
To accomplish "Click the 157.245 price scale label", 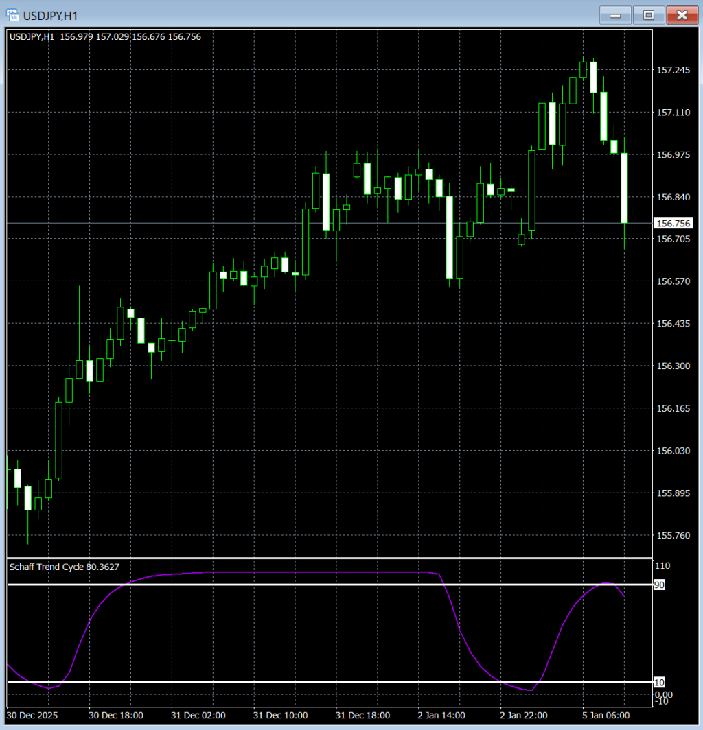I will (x=673, y=70).
